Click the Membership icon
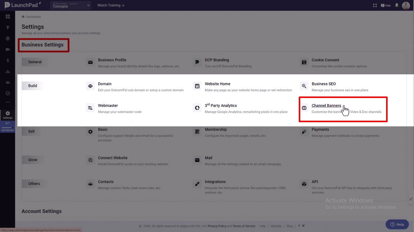 tap(197, 132)
